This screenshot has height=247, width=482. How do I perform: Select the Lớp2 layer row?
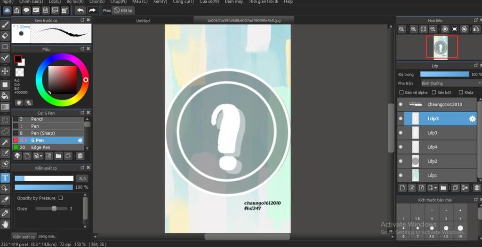tap(437, 161)
